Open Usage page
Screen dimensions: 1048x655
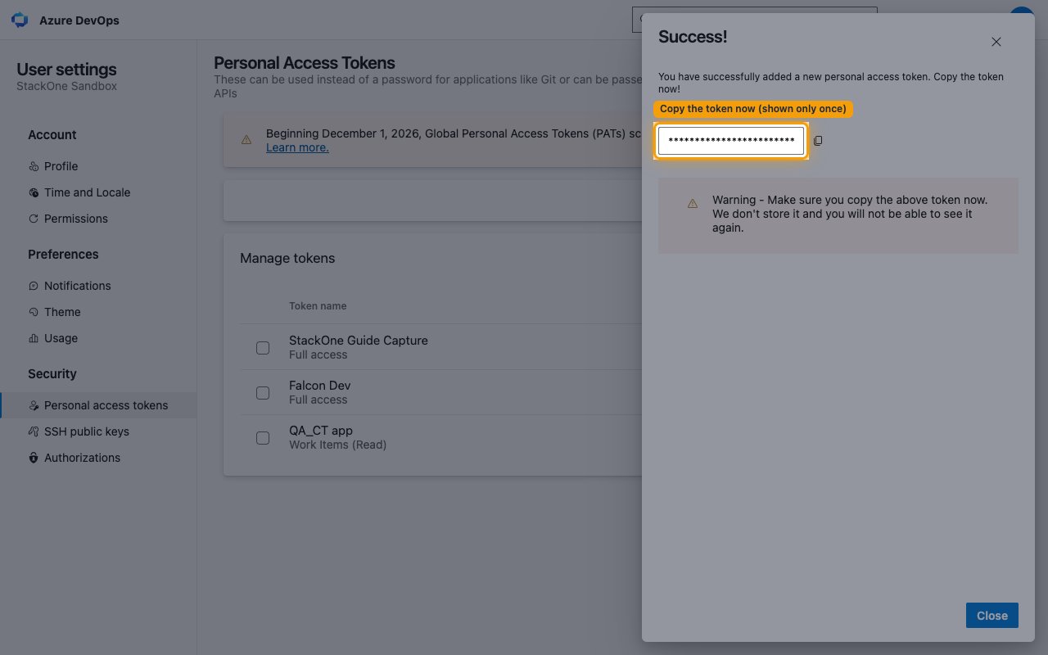61,338
